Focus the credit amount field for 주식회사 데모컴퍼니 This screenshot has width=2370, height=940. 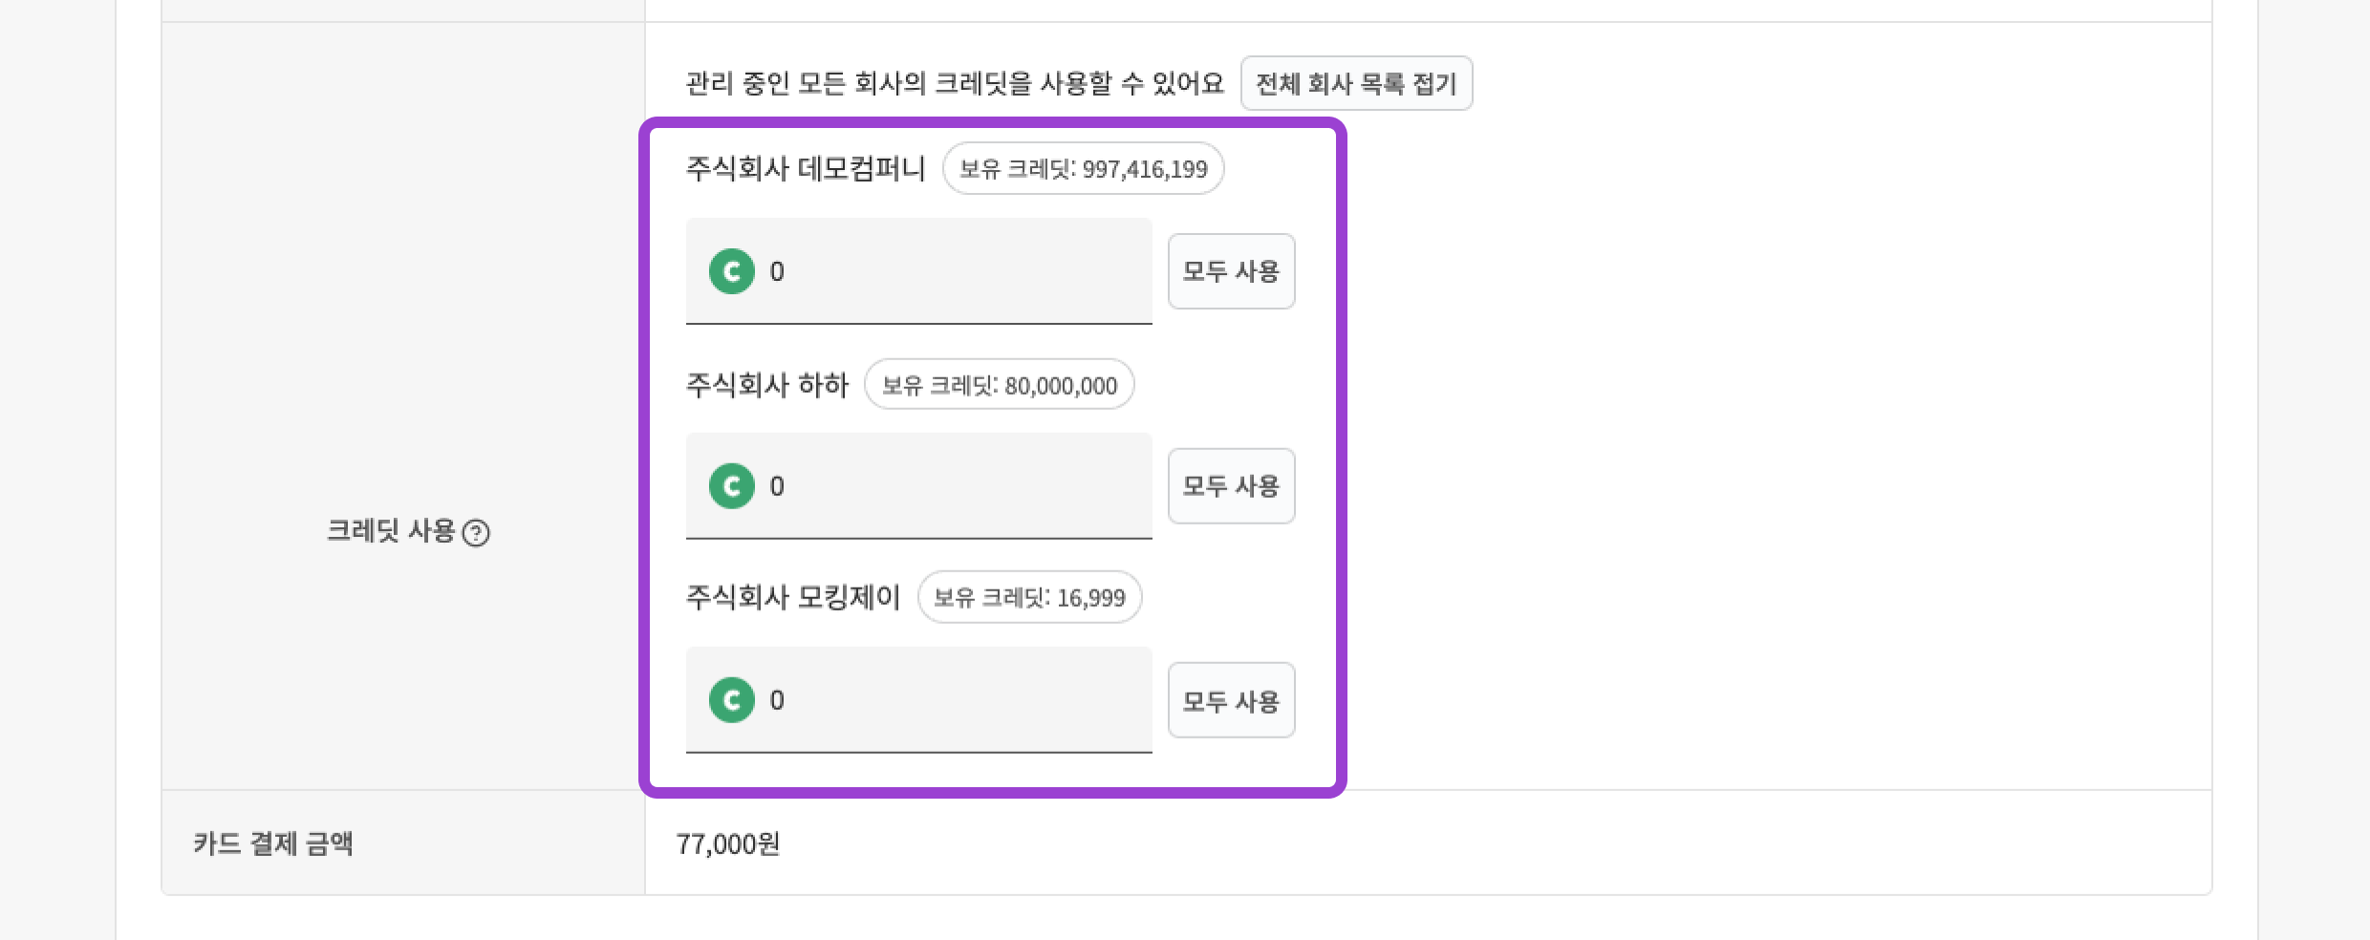point(956,271)
